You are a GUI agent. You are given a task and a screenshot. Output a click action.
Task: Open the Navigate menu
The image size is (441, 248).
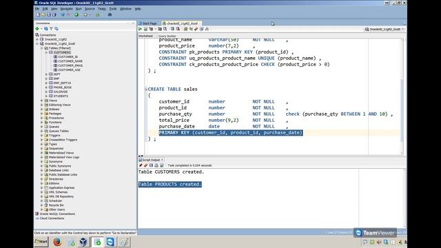pyautogui.click(x=66, y=9)
